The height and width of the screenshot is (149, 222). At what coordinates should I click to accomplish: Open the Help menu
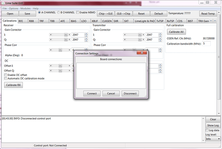[x=36, y=8]
